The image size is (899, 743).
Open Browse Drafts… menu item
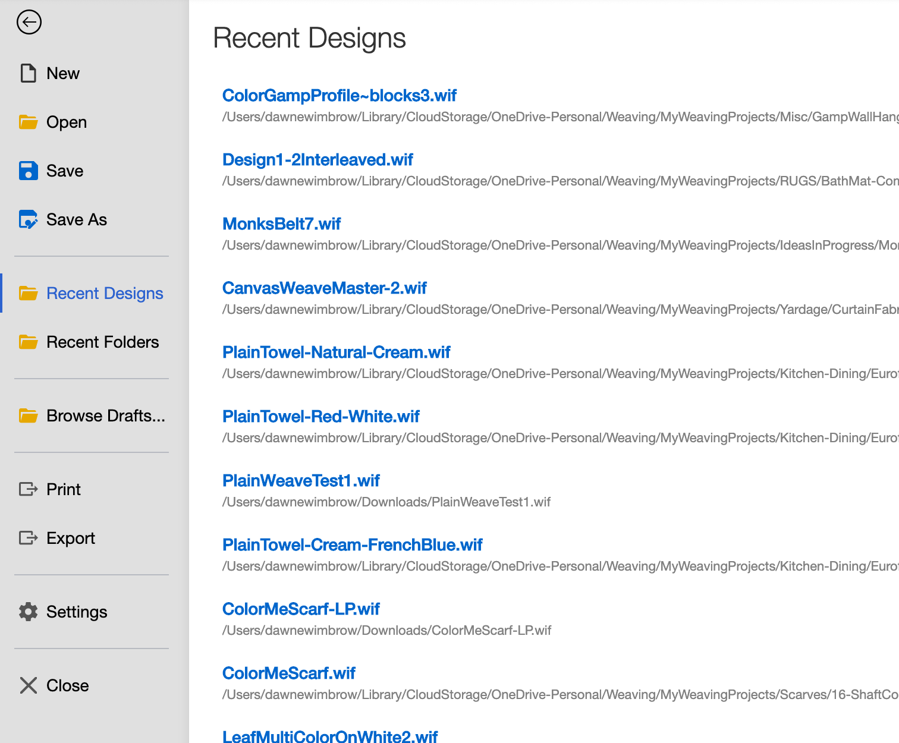click(105, 415)
